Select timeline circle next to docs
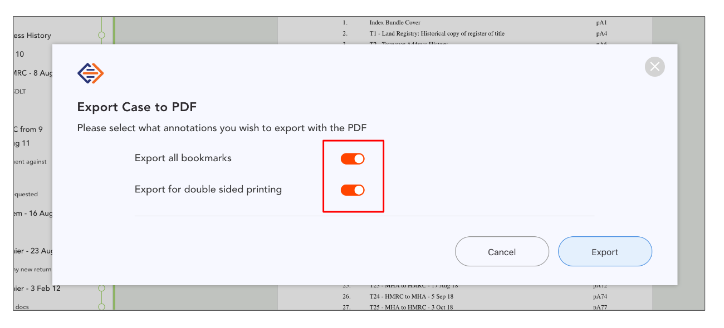This screenshot has height=328, width=724. point(101,306)
